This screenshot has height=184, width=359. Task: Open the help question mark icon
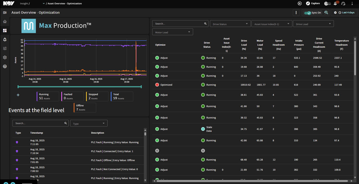pos(5,66)
